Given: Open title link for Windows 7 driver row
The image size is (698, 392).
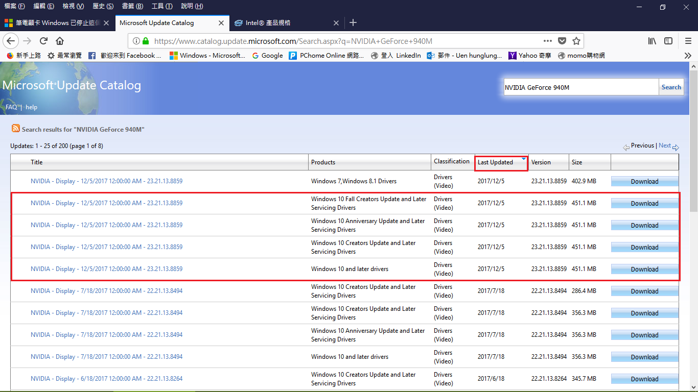Looking at the screenshot, I should (x=106, y=181).
